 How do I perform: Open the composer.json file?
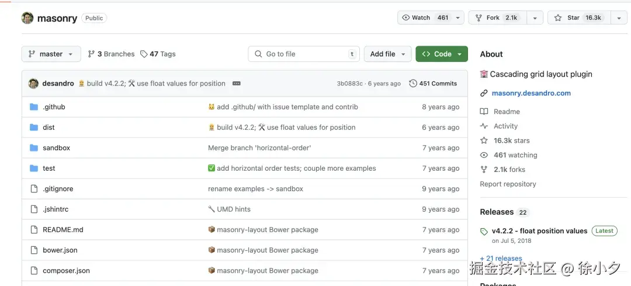67,271
